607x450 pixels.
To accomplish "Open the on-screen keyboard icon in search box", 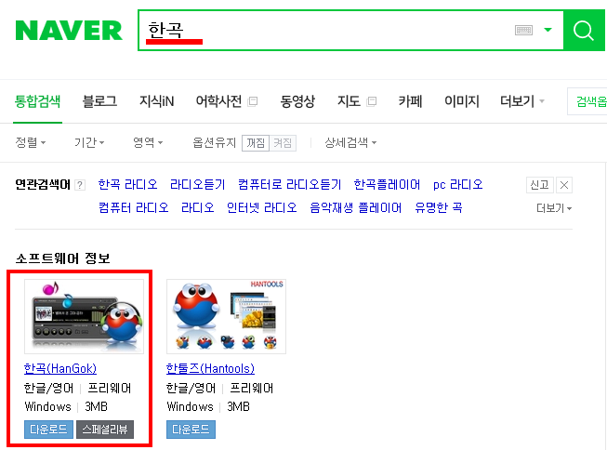I will tap(523, 30).
